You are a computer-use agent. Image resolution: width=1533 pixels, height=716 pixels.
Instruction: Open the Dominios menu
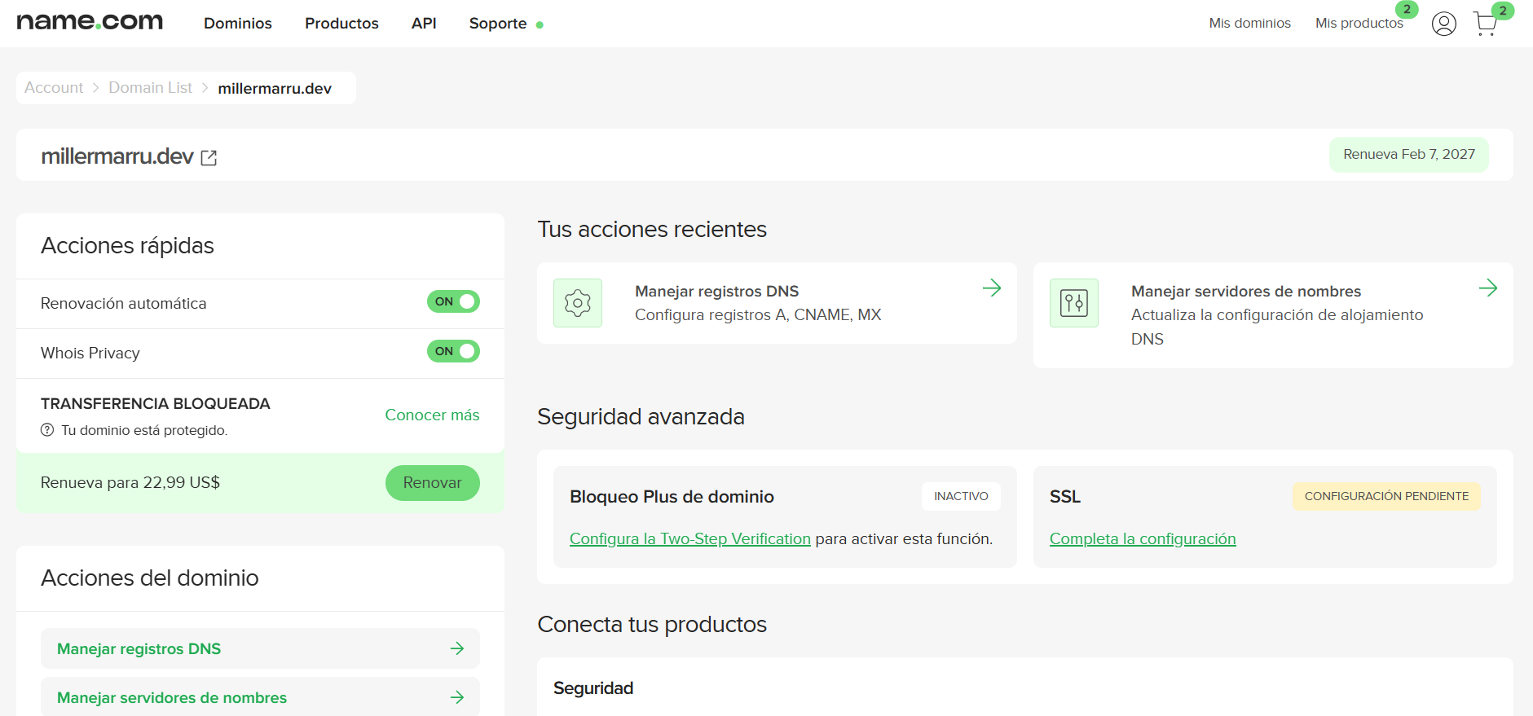coord(238,24)
